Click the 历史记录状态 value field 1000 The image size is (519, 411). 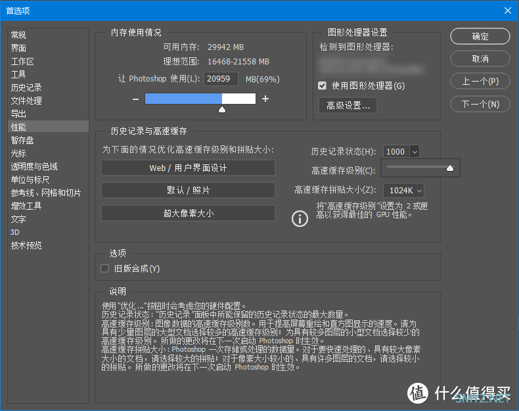(x=396, y=152)
